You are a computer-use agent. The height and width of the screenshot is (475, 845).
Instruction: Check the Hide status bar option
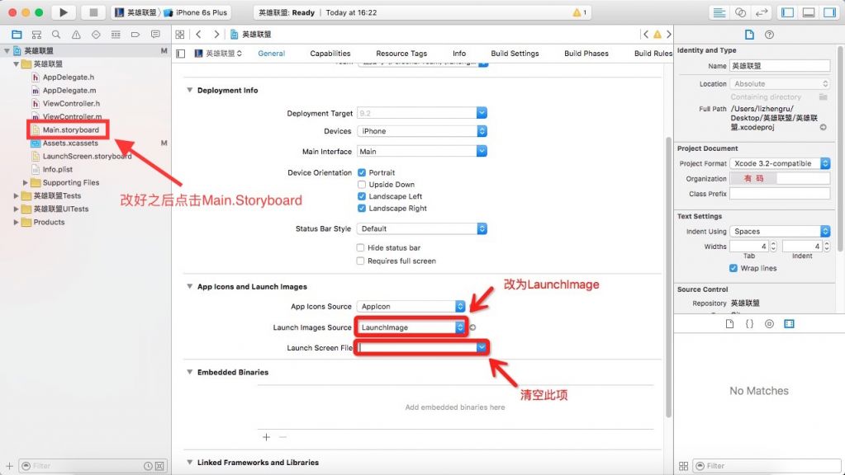(361, 247)
